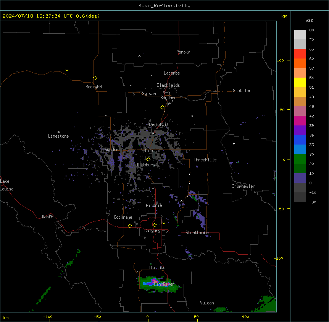Select the Blackfalds label on the map
This screenshot has width=329, height=322.
[168, 85]
